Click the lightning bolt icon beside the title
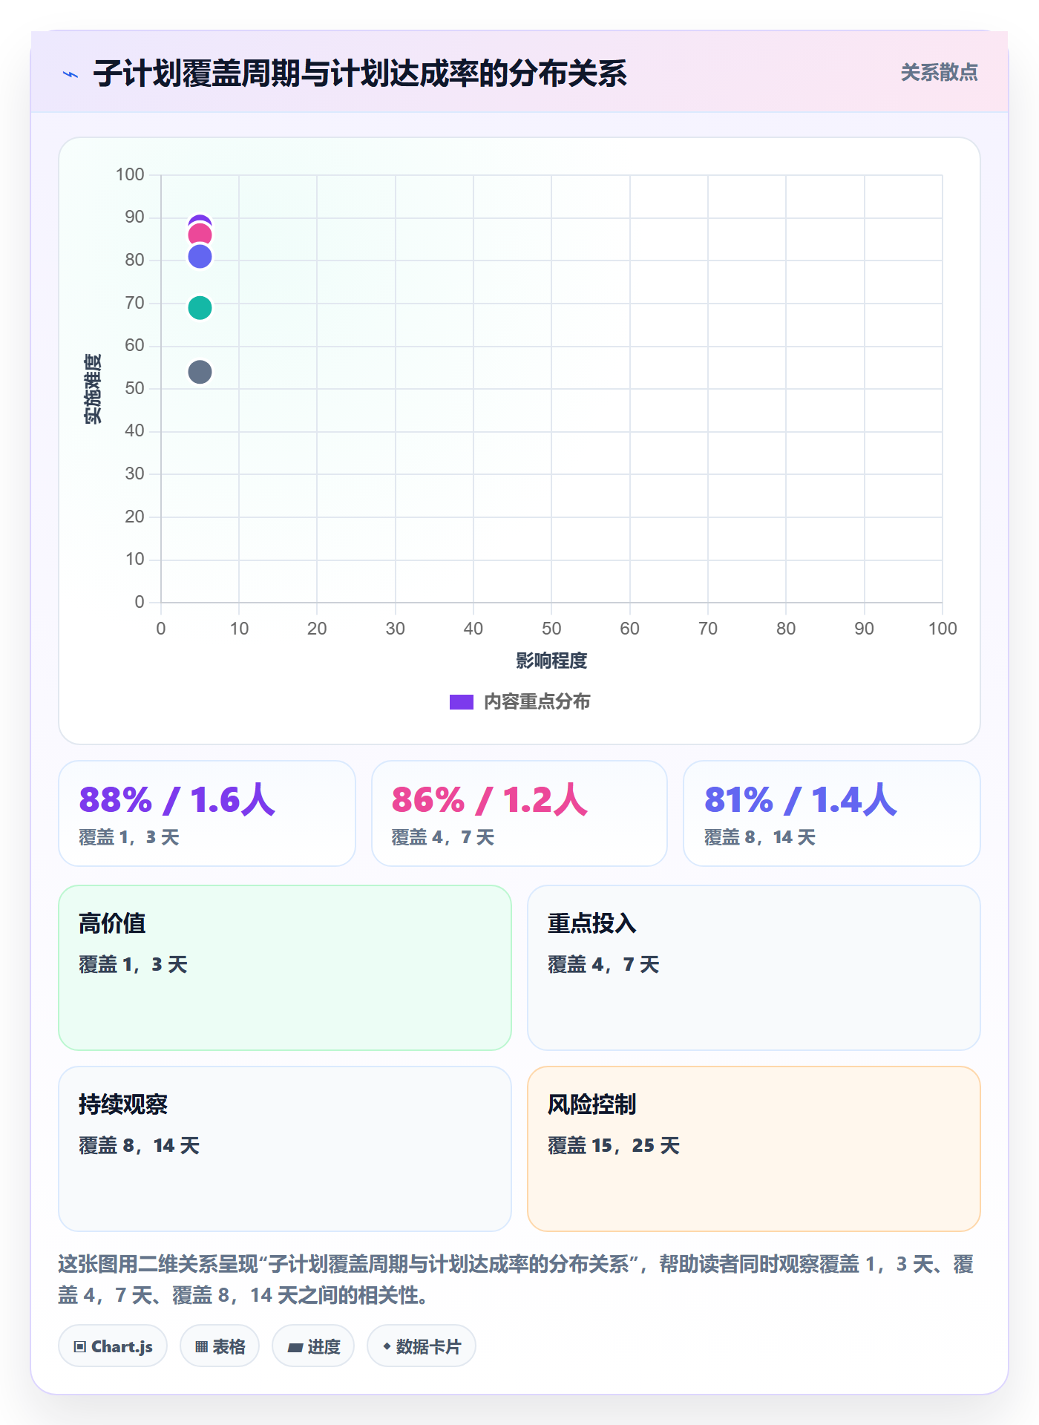 [x=71, y=74]
